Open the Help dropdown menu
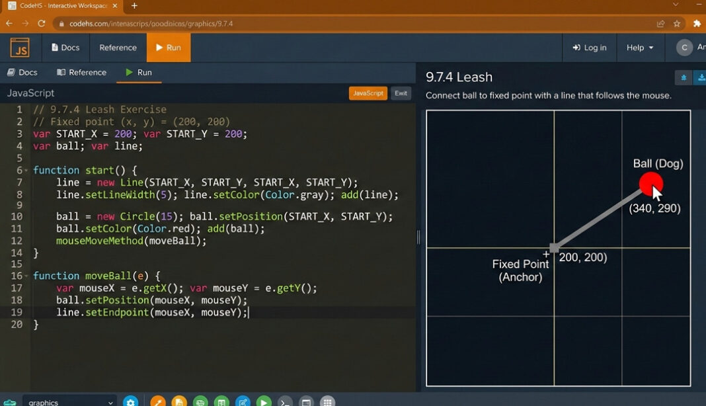 (638, 47)
